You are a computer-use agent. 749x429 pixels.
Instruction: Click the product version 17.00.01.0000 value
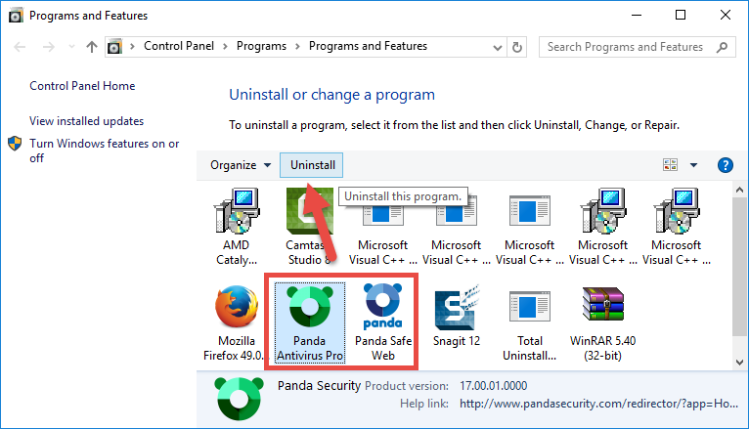(494, 386)
